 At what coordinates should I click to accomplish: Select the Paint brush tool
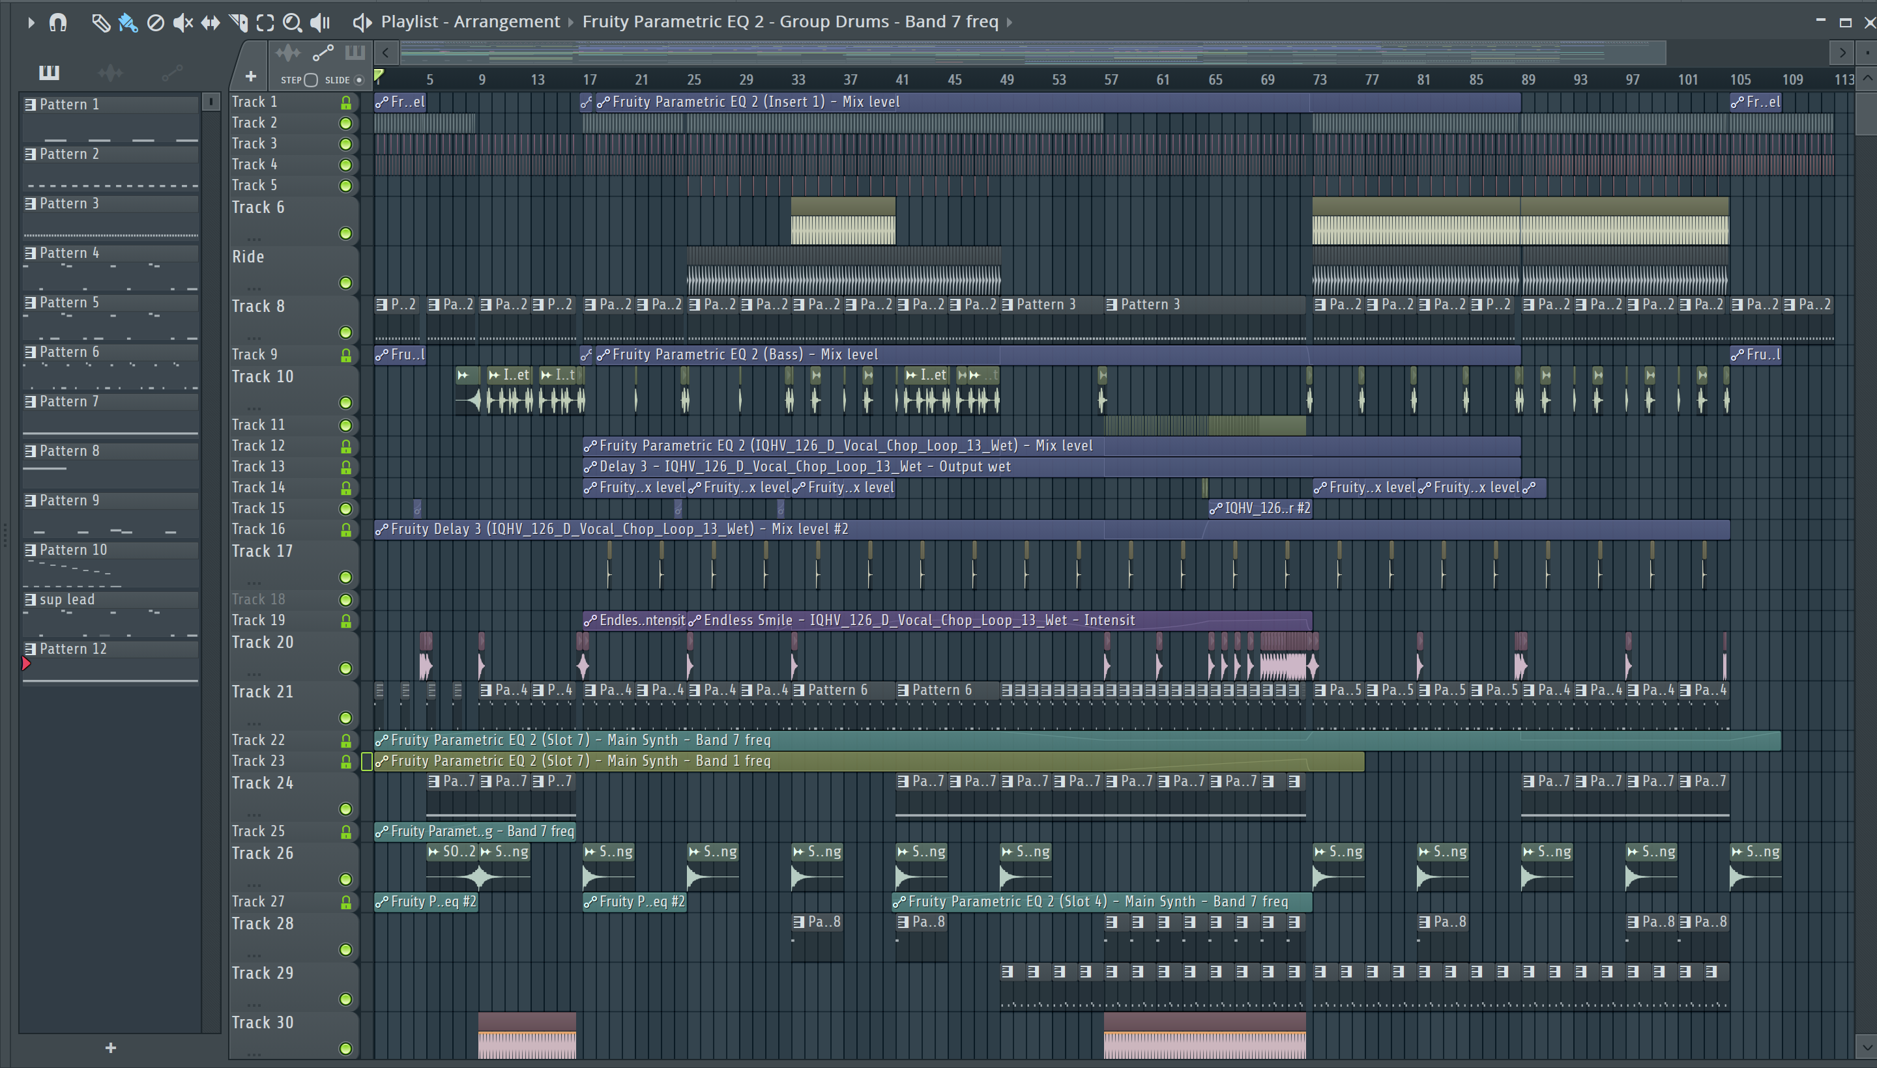coord(128,23)
